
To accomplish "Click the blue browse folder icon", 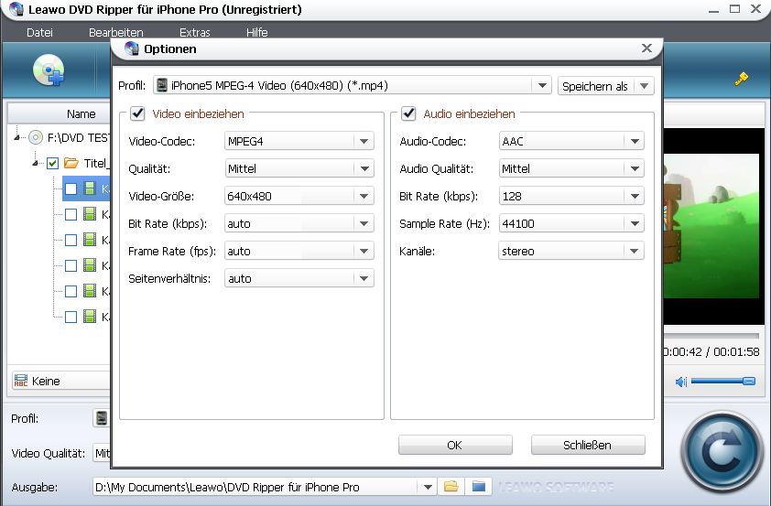I will 478,487.
